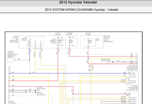Viewport: 152px width, 104px height.
Task: Click the 'BRN/BLK' wire label at pin 14
Action: click(123, 100)
